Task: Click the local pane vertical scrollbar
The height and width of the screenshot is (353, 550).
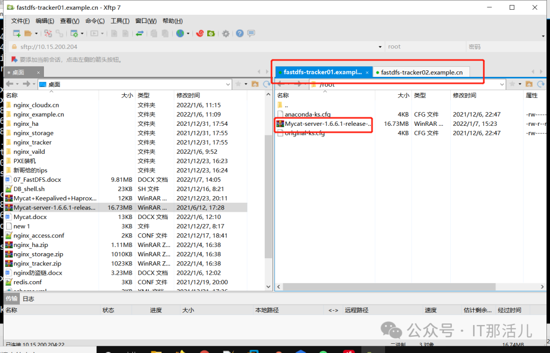Action: [x=268, y=197]
